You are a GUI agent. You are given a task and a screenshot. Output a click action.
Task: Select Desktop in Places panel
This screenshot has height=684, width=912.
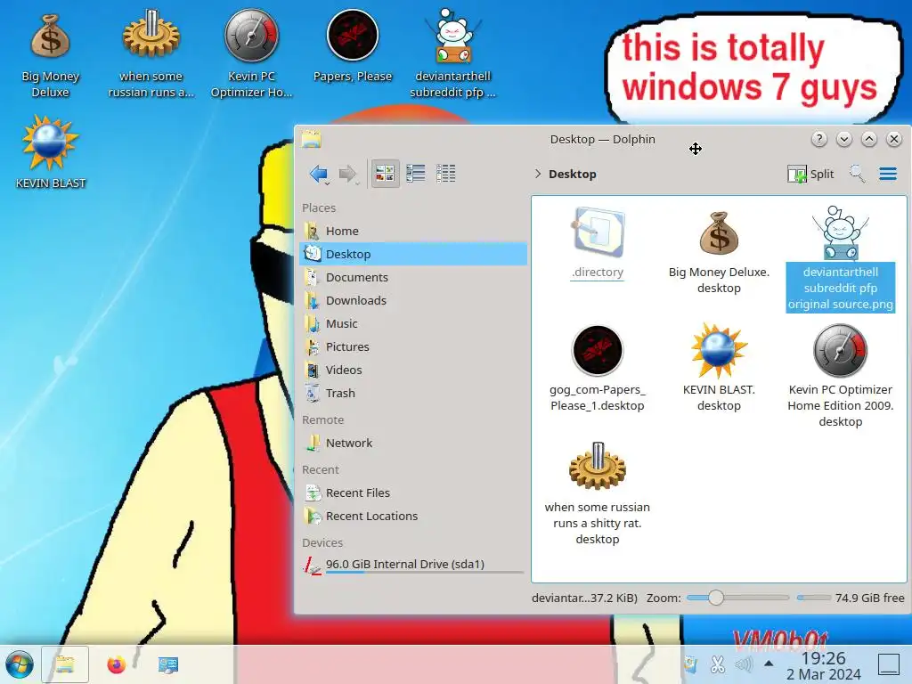tap(413, 254)
